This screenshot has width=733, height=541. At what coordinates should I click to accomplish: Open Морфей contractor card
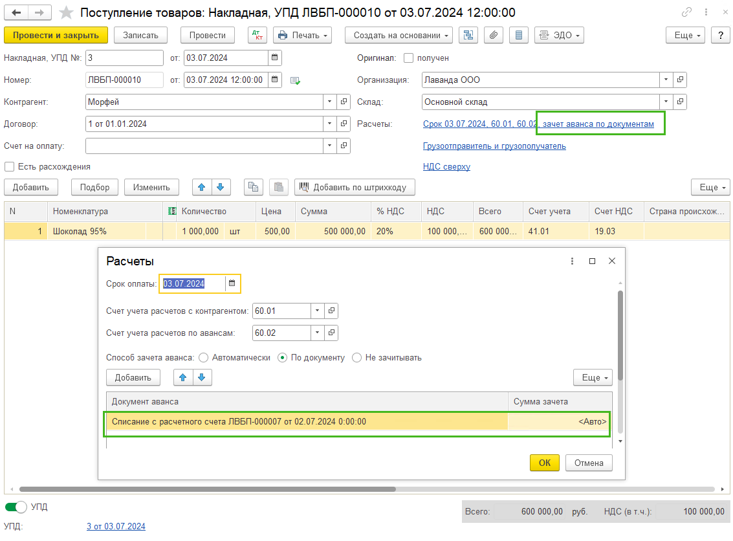click(x=344, y=102)
